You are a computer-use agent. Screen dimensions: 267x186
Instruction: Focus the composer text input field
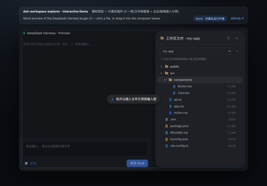(x=85, y=149)
